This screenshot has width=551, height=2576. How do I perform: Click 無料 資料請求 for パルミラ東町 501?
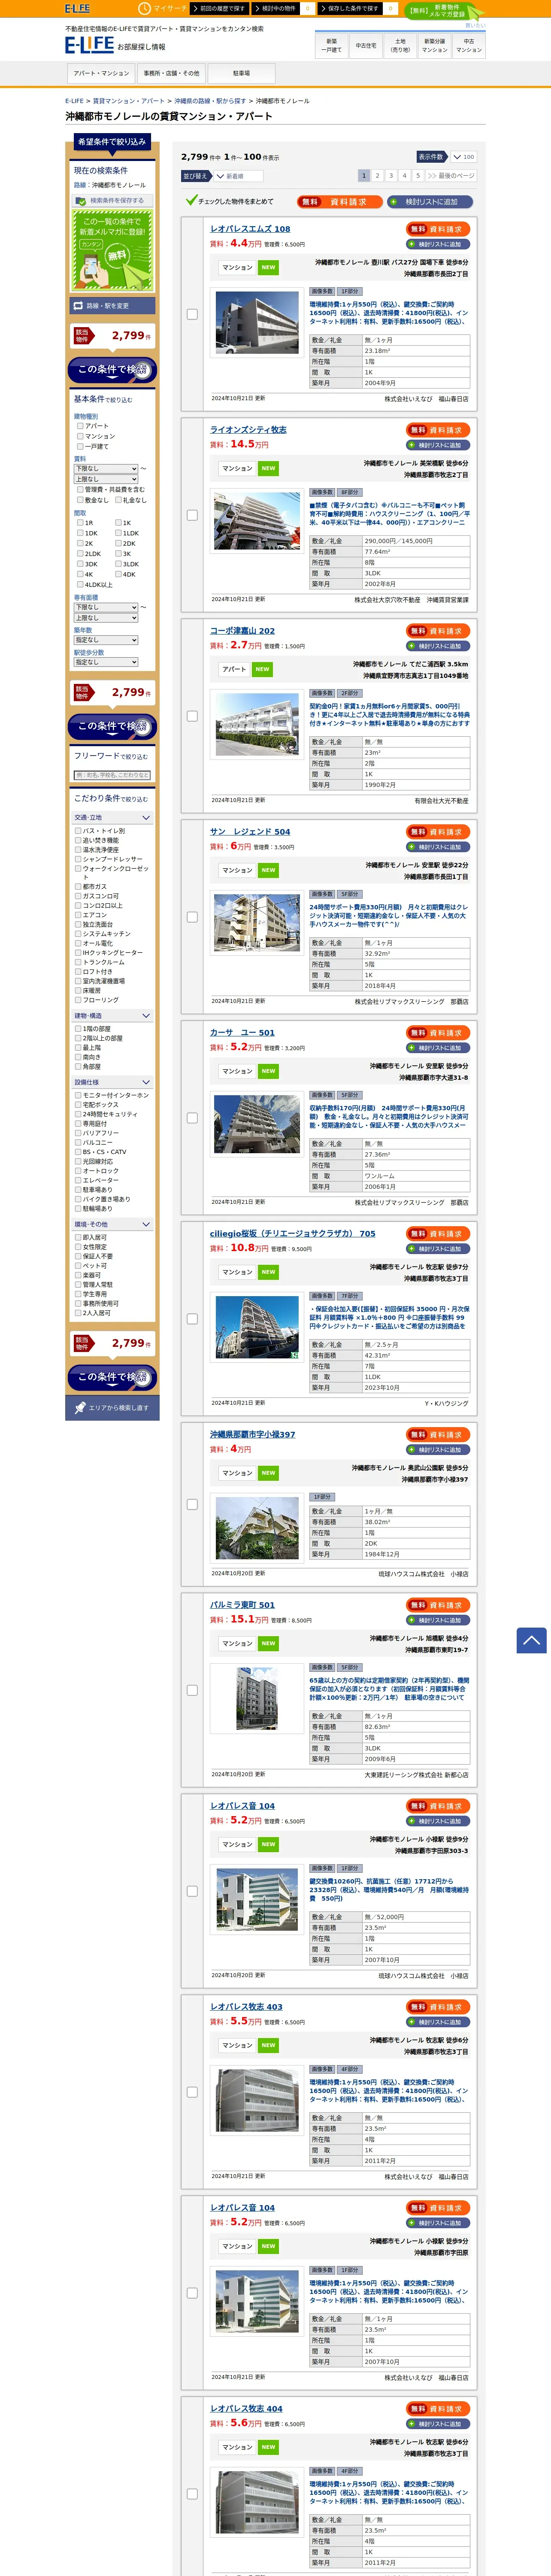click(x=439, y=1605)
